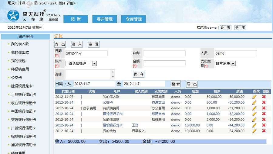The height and width of the screenshot is (154, 273).
Task: Select 招商银行信用卡 in the sidebar
Action: pos(23,136)
